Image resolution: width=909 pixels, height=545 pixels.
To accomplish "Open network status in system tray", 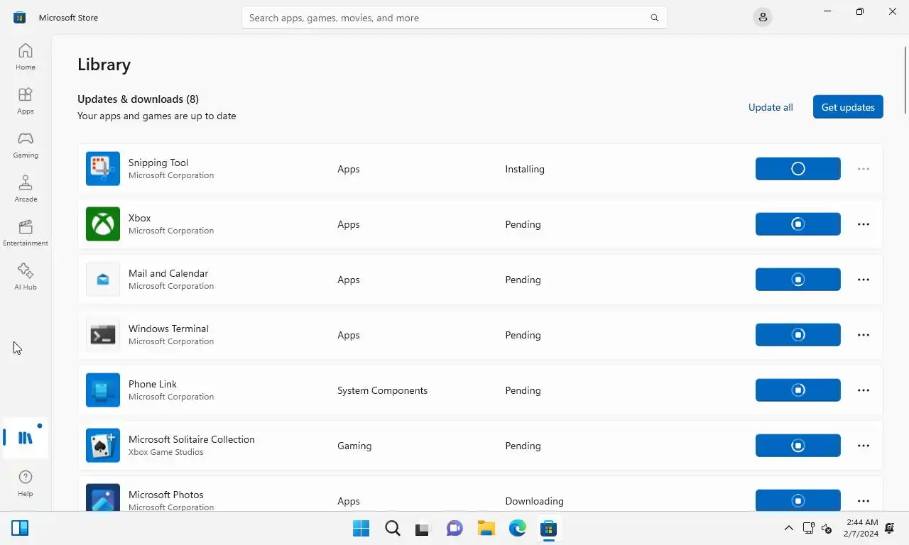I will (808, 528).
